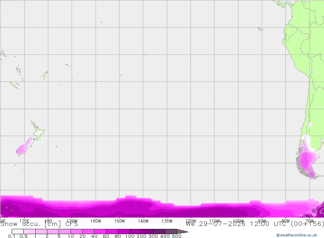The image size is (324, 238).
Task: Select the 60–80 cm legend color box
Action: click(x=112, y=232)
